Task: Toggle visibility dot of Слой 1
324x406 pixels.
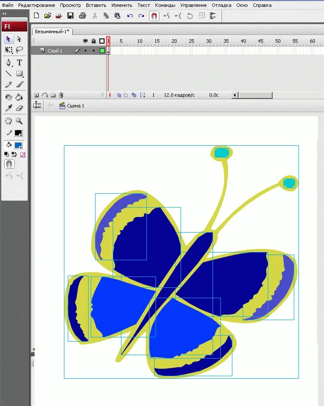Action: tap(85, 51)
